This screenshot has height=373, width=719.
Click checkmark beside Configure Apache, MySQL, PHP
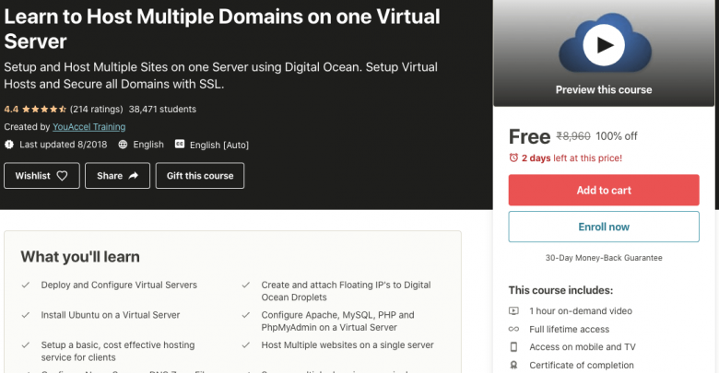[x=246, y=315]
